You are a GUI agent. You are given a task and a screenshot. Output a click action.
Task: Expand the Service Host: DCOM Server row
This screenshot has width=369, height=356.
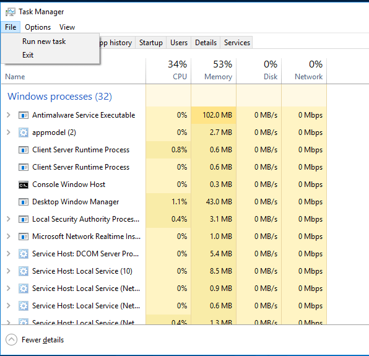9,254
